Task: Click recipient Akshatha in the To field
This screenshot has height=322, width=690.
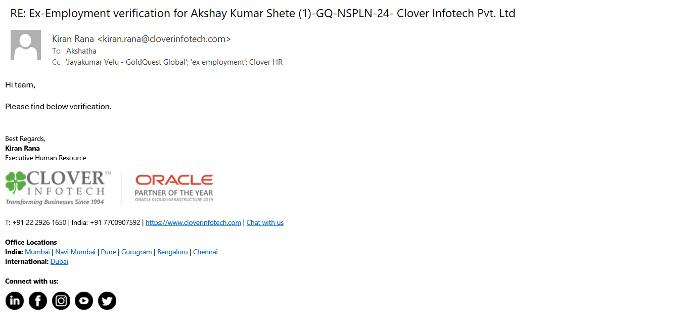Action: pos(81,51)
